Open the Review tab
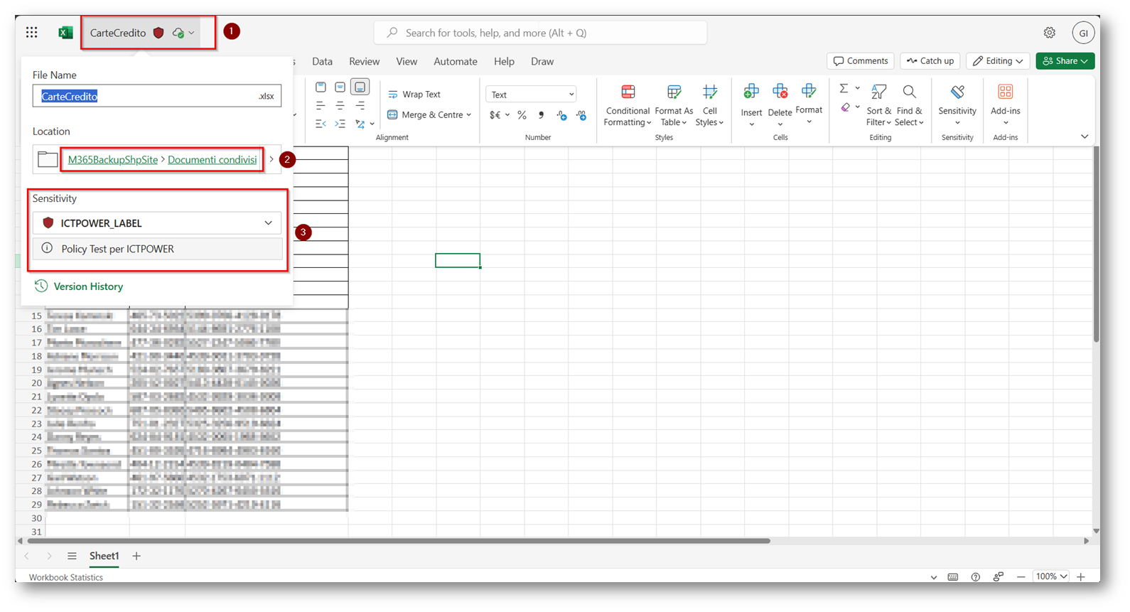This screenshot has height=612, width=1130. coord(364,62)
